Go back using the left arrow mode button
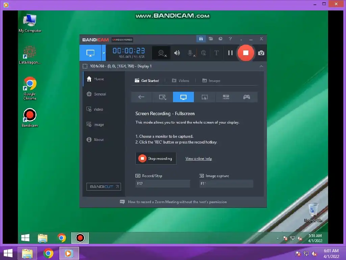The width and height of the screenshot is (346, 260). (141, 97)
